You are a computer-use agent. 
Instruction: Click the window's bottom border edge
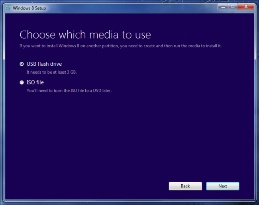coord(129,201)
